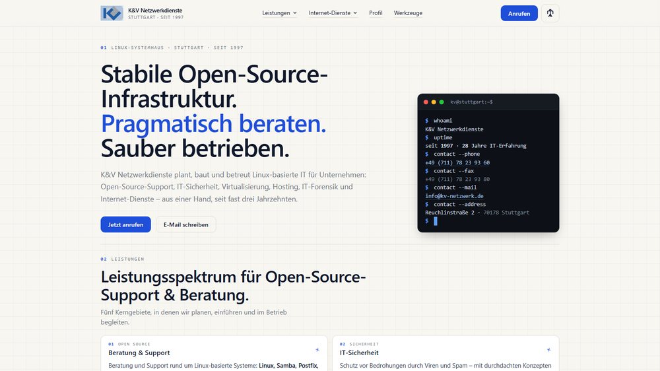Click the terminal title kv@stuttgart:~$

471,102
